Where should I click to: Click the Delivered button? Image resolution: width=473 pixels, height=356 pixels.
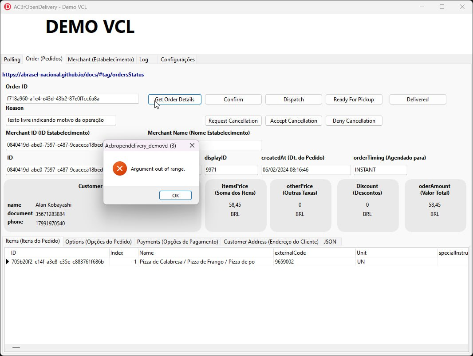[418, 100]
